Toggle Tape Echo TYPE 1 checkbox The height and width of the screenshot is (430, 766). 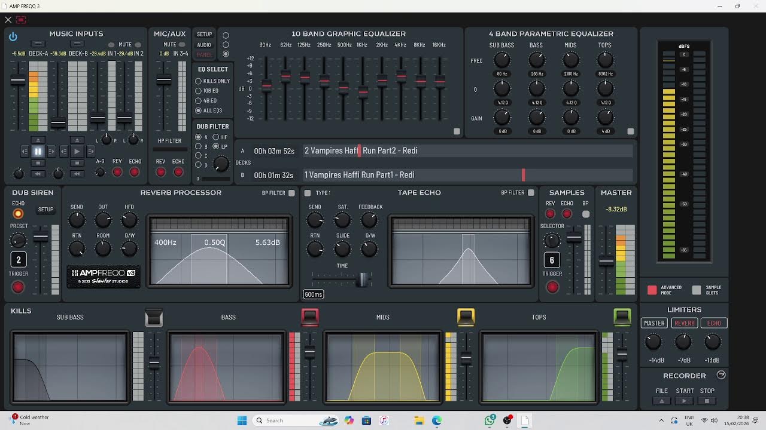[x=308, y=193]
